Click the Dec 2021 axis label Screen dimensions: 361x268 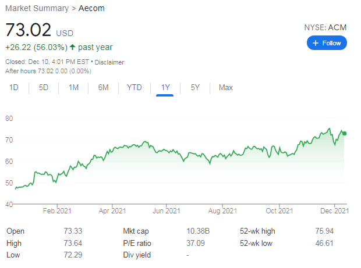335,211
